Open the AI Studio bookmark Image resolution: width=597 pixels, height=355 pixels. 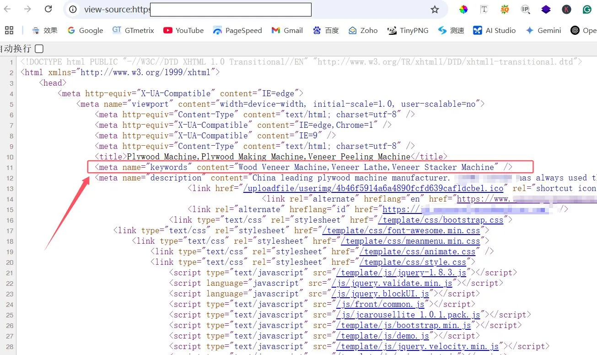[495, 30]
